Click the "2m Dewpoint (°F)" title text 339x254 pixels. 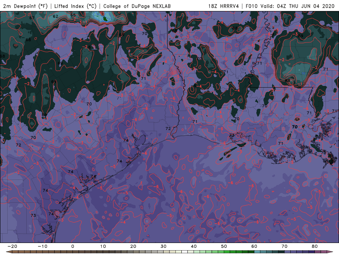(25, 6)
